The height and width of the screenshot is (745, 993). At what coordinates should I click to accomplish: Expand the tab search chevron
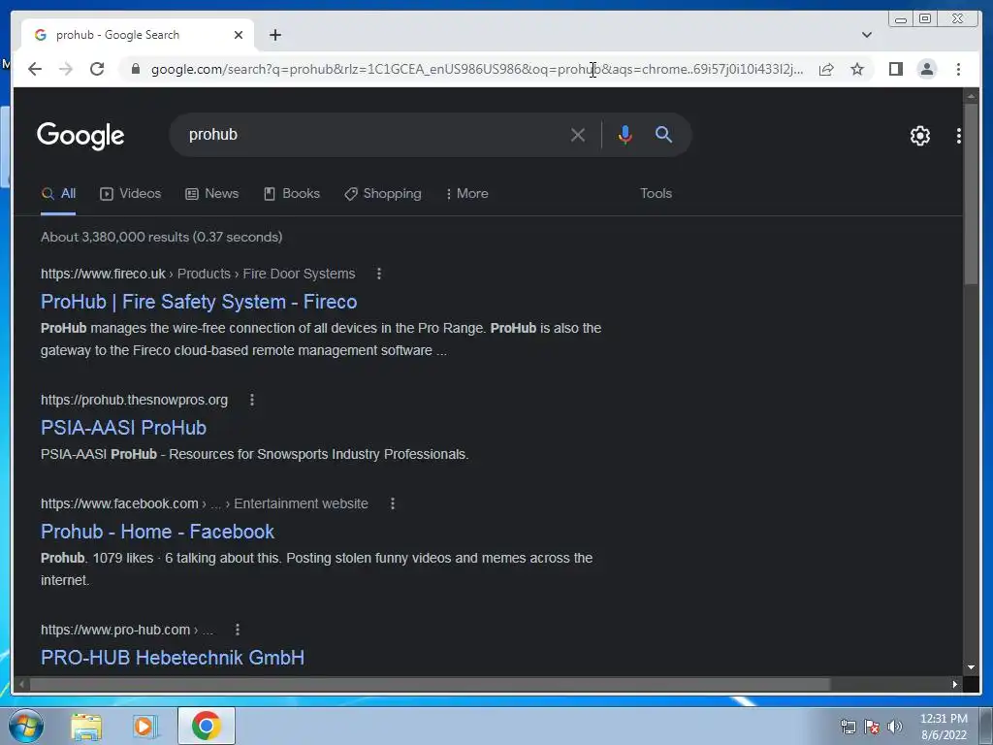[x=866, y=35]
